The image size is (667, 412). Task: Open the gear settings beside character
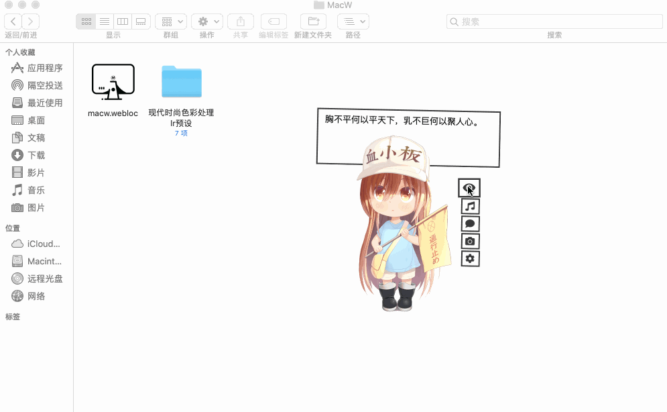point(470,259)
